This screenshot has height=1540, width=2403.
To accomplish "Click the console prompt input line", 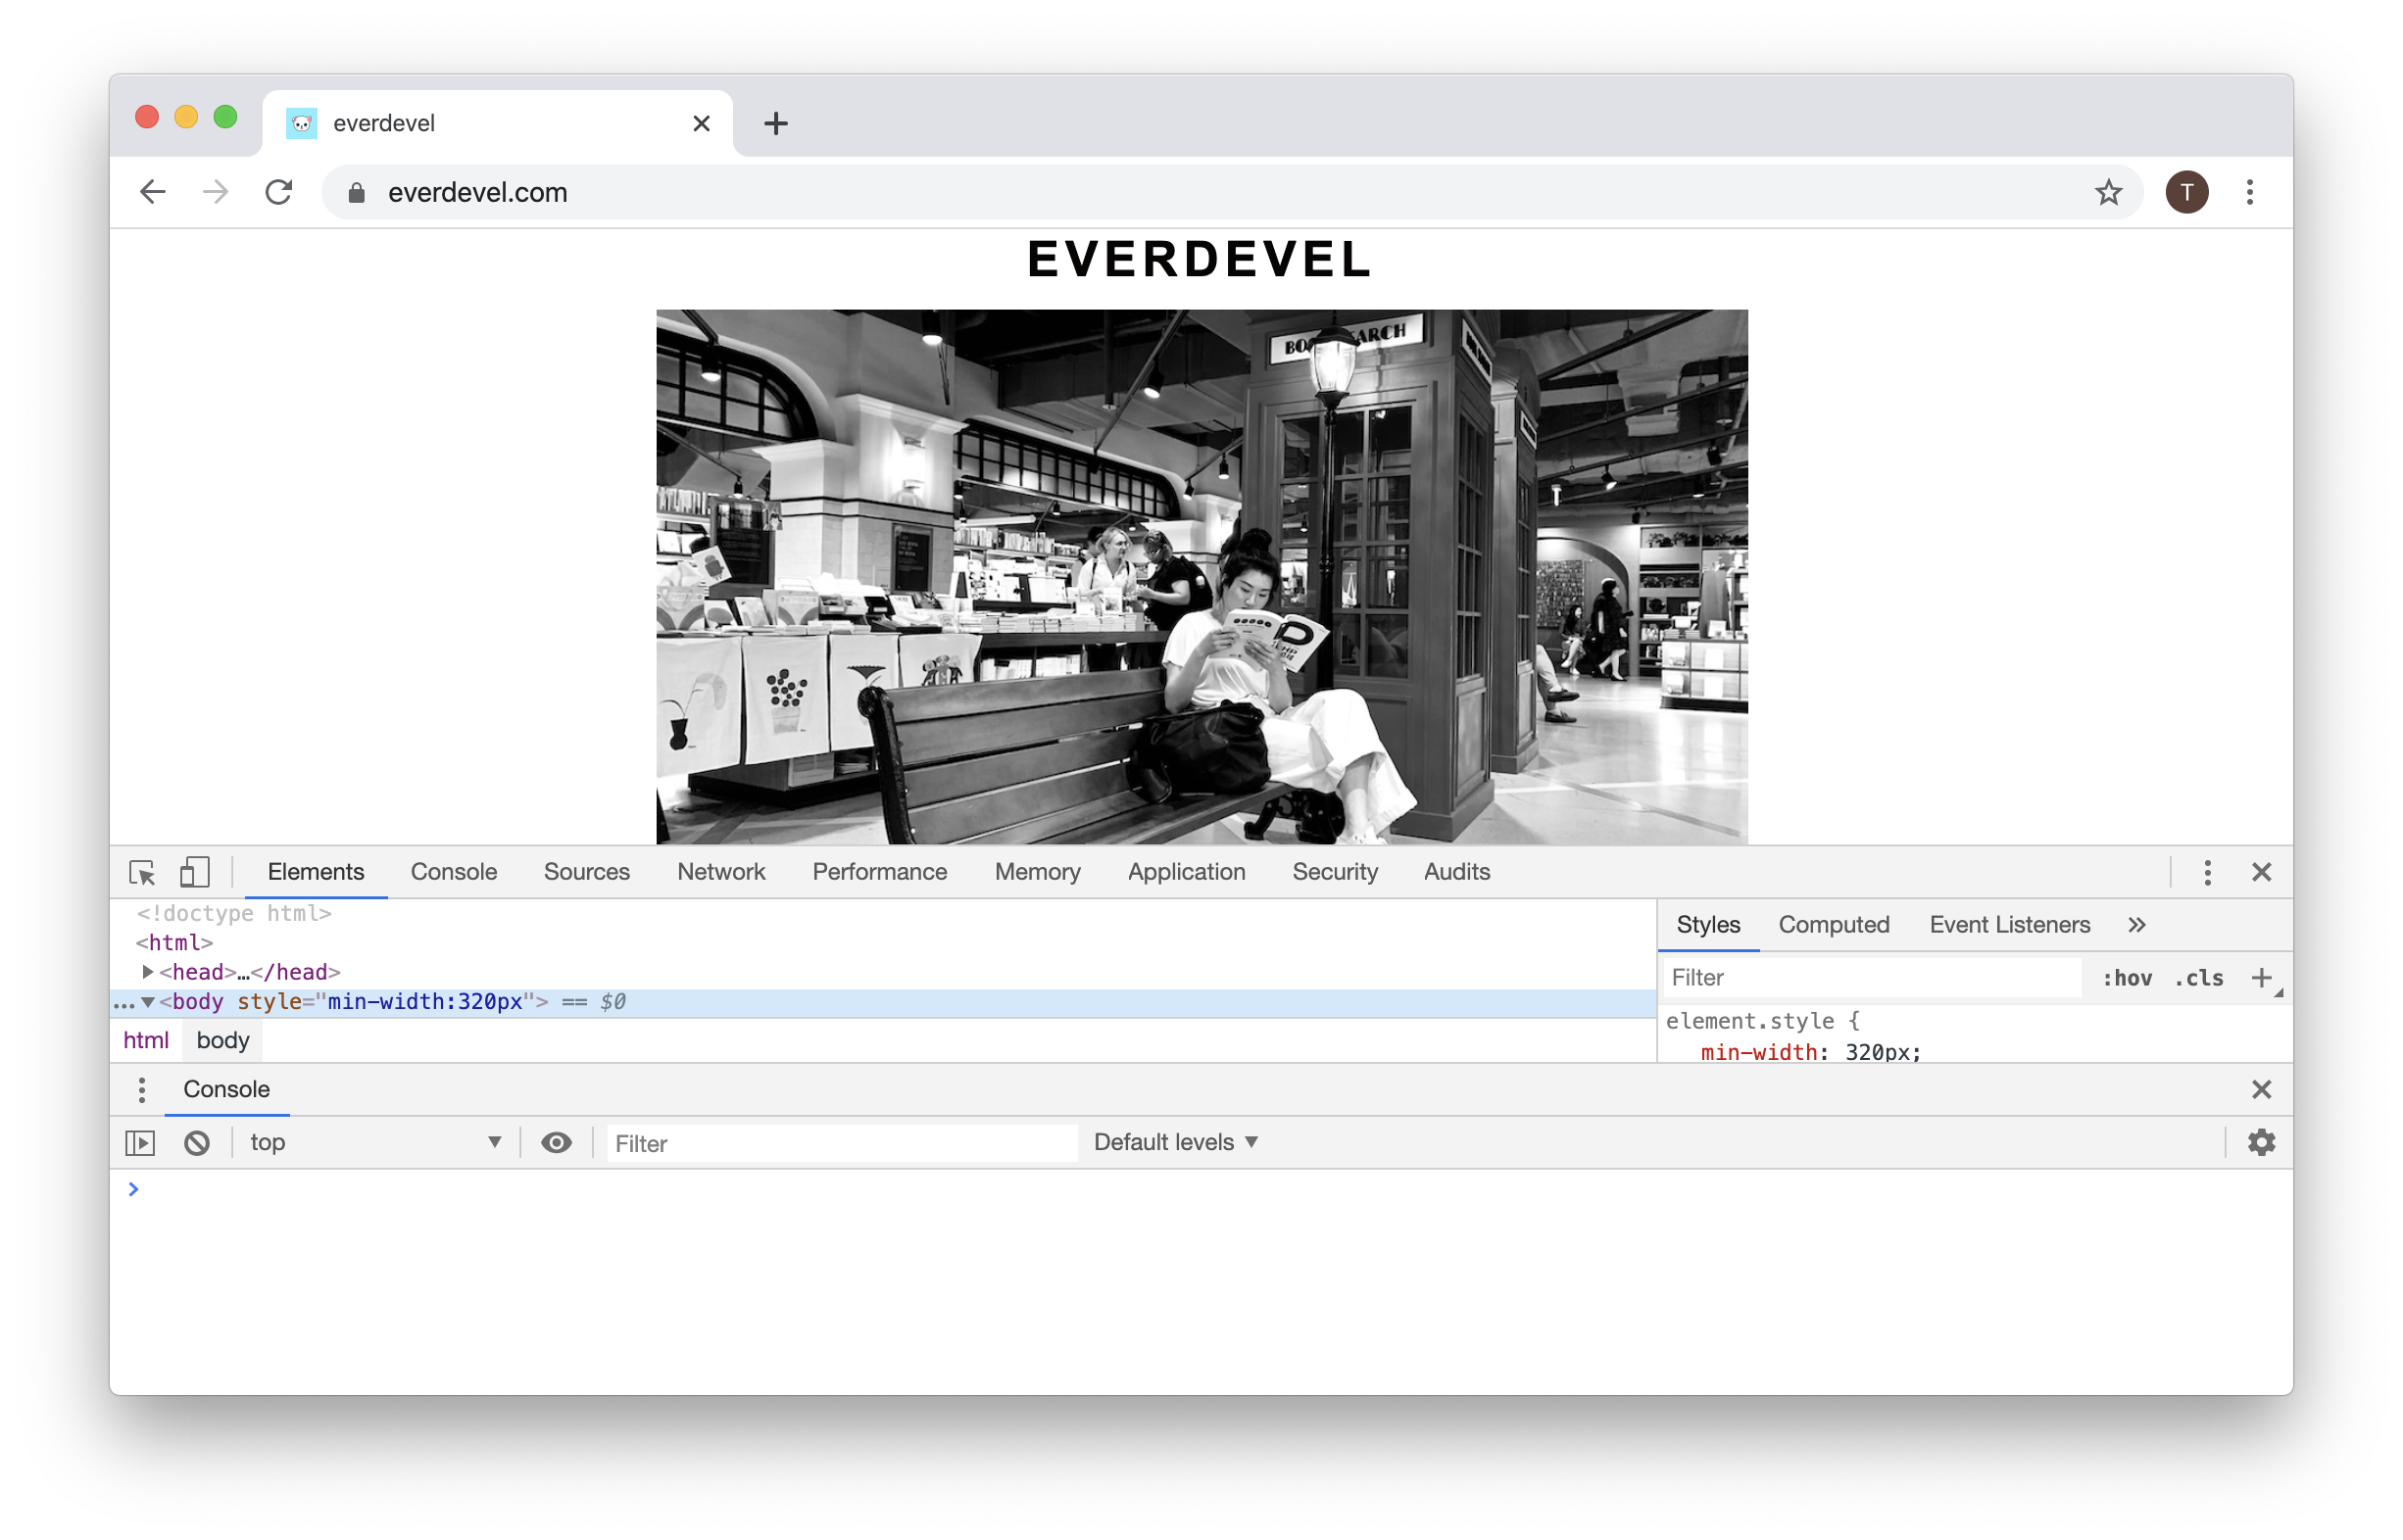I will (1201, 1189).
